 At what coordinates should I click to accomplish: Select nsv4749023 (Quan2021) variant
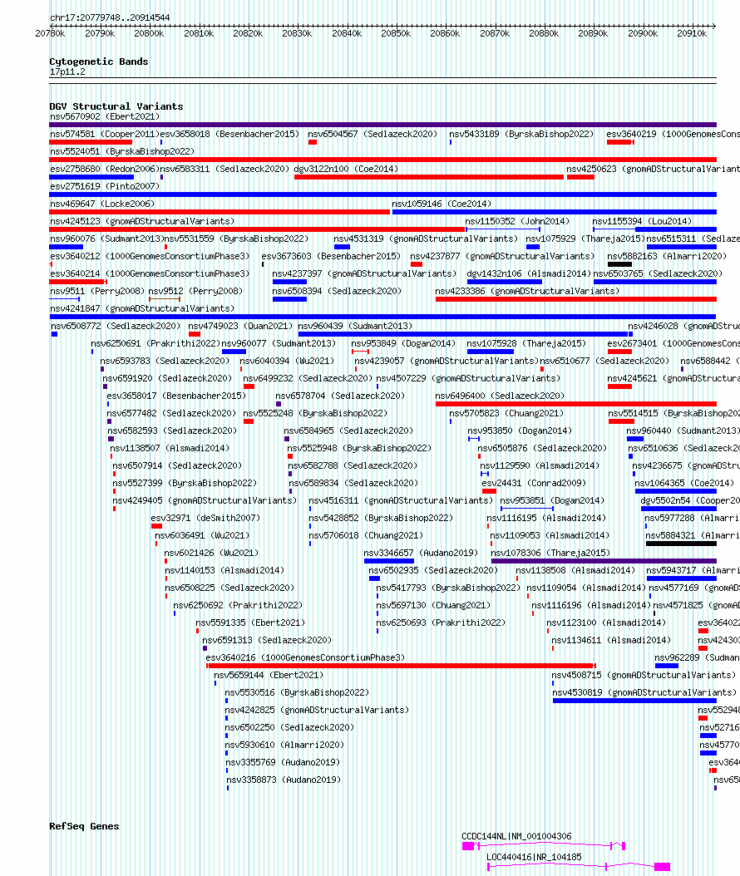click(240, 326)
